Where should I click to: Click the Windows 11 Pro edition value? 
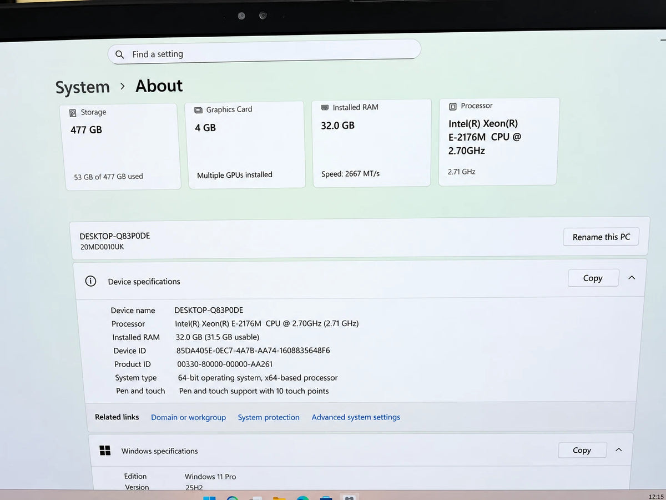pyautogui.click(x=210, y=477)
